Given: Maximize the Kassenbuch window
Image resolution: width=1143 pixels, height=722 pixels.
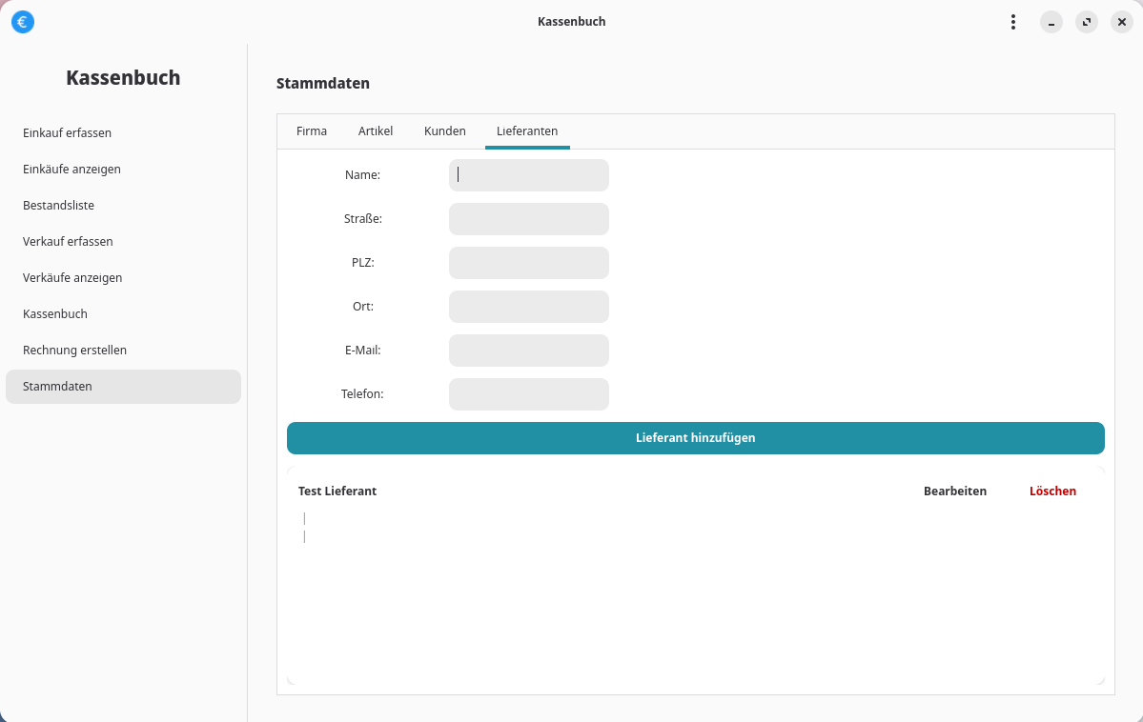Looking at the screenshot, I should pos(1086,22).
